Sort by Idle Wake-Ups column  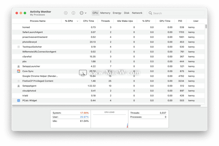pyautogui.click(x=125, y=21)
